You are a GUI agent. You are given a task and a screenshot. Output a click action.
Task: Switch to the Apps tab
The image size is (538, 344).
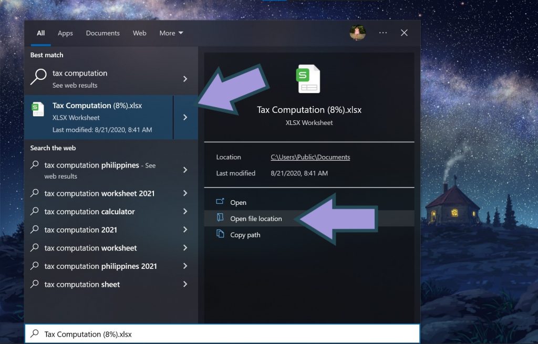(x=65, y=33)
